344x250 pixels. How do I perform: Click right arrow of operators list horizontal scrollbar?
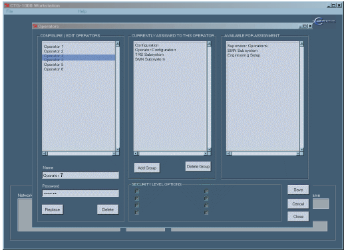(114, 153)
